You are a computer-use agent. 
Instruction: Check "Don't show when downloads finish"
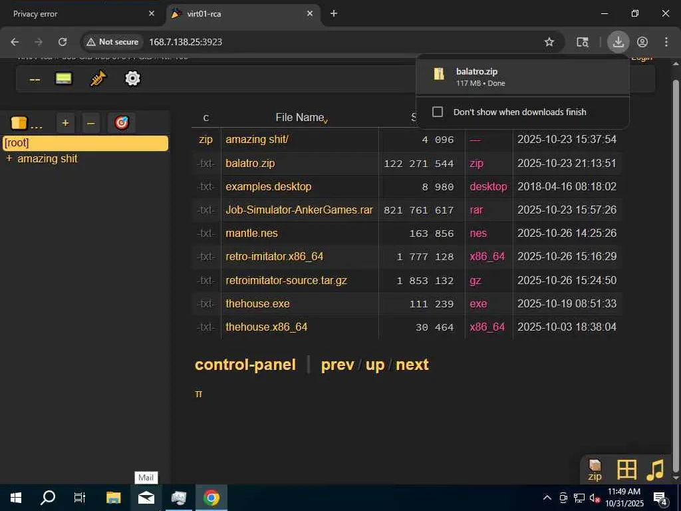[x=438, y=112]
